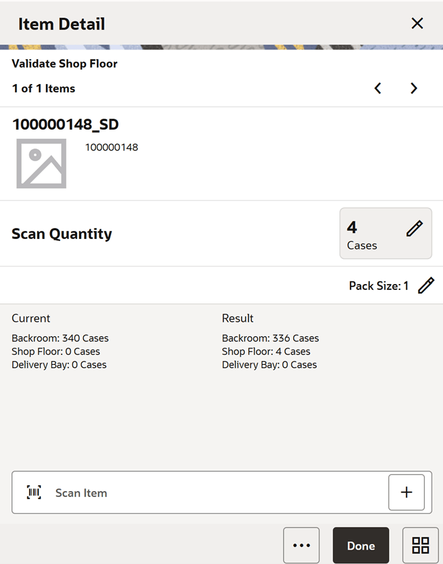The width and height of the screenshot is (443, 564).
Task: Select the Result inventory section
Action: pyautogui.click(x=238, y=318)
